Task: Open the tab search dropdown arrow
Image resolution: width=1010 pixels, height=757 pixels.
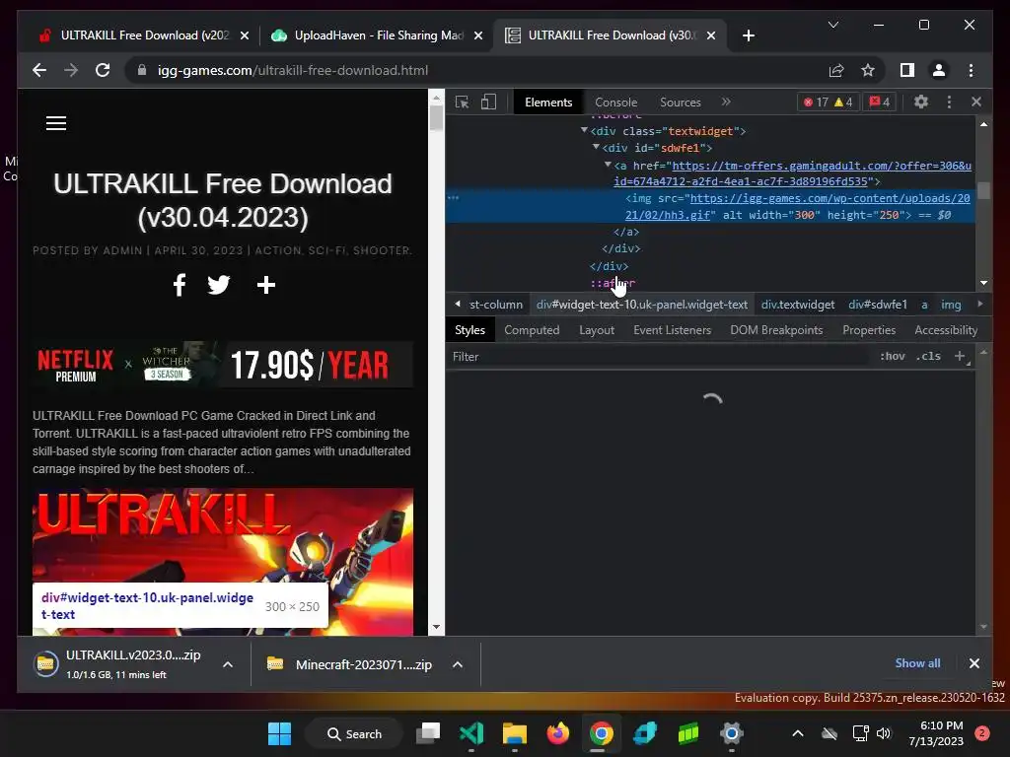Action: click(x=832, y=25)
